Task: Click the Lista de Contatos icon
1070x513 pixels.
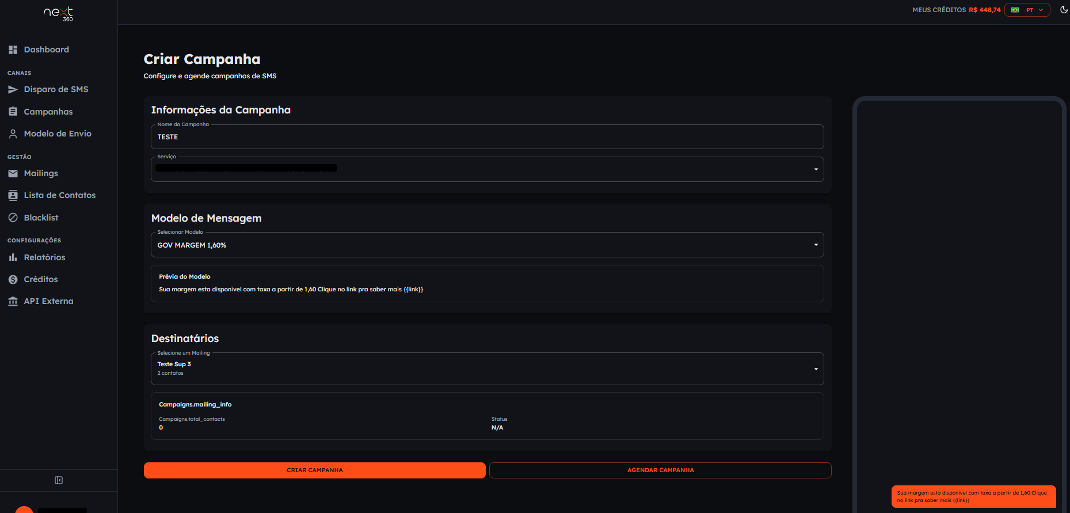Action: [13, 195]
